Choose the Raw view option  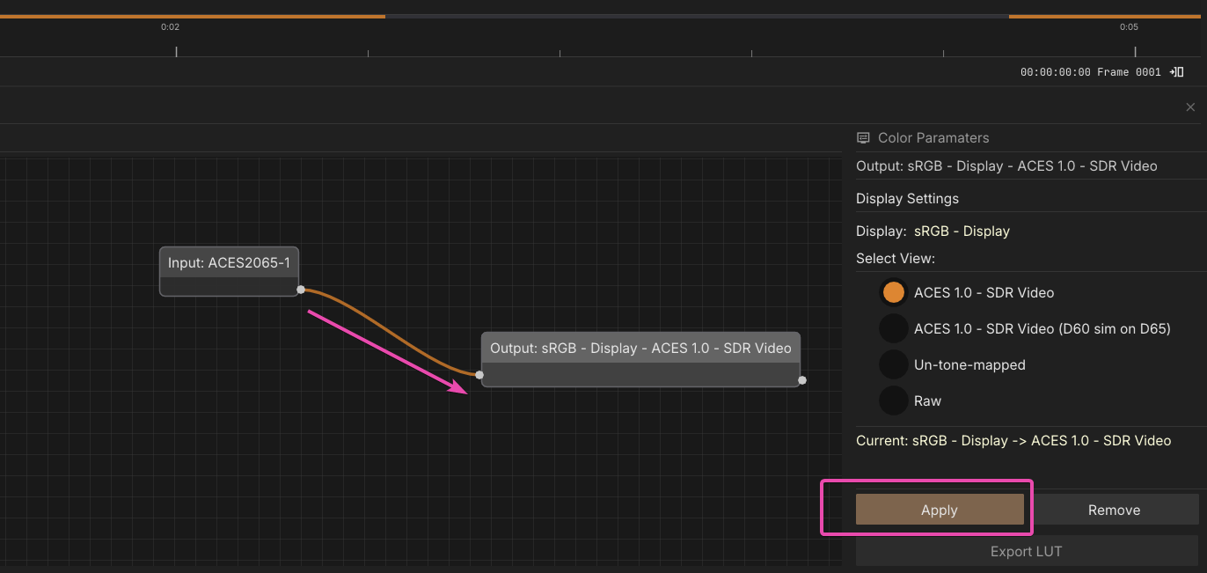894,400
